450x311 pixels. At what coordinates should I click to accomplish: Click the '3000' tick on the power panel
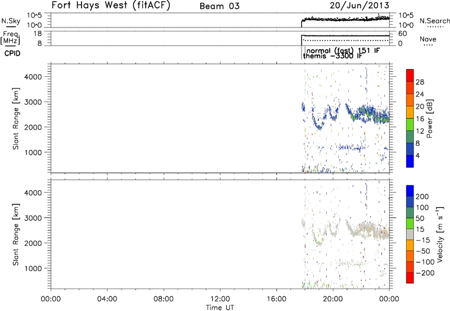33,102
